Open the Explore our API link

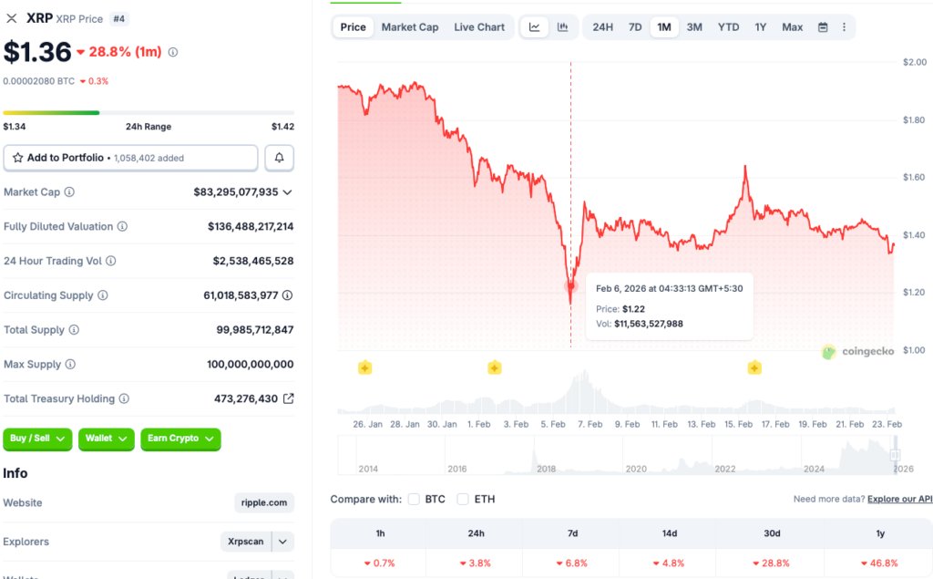900,499
